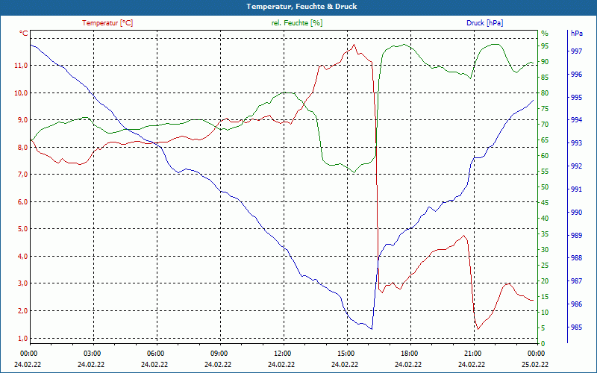
Task: Click the 09:00 time axis label
Action: [219, 354]
